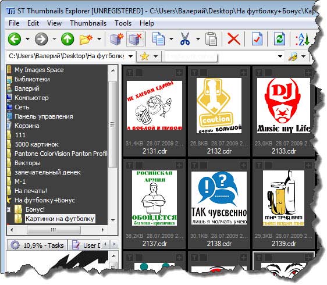Click the yellow star Favorites icon
Screen dimensions: 327x285
145,56
